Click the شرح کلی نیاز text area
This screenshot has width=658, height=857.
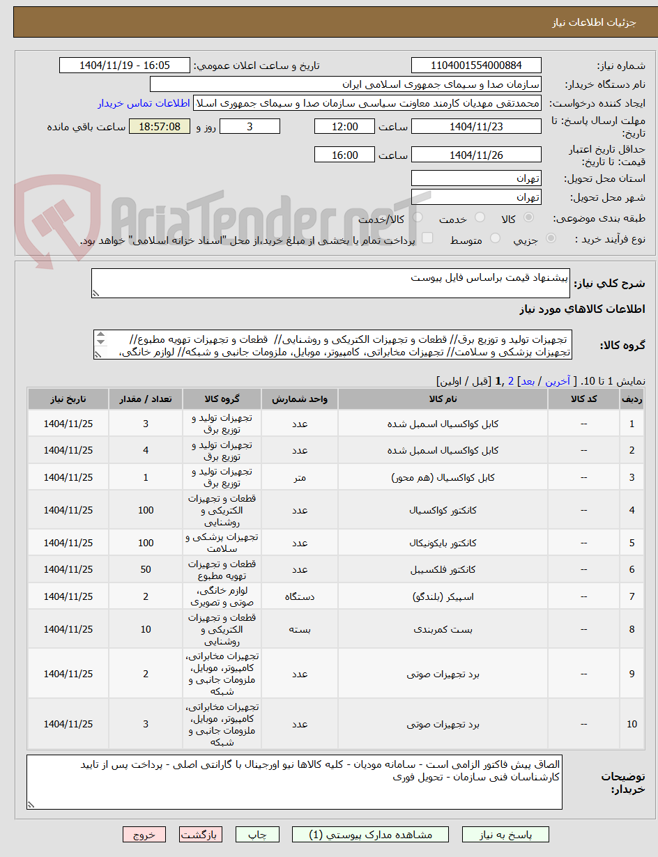[x=330, y=284]
